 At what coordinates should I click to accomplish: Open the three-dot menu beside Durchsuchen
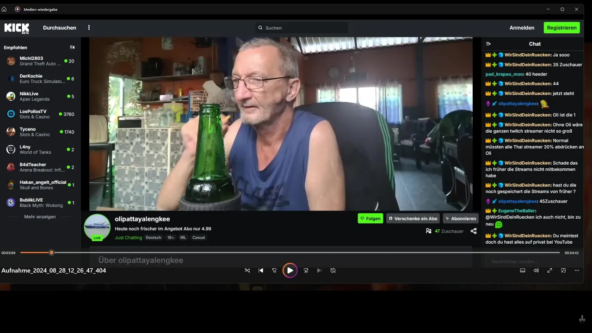coord(89,28)
